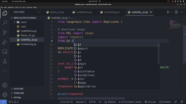
Task: Open the Go menu
Action: coord(20,7)
